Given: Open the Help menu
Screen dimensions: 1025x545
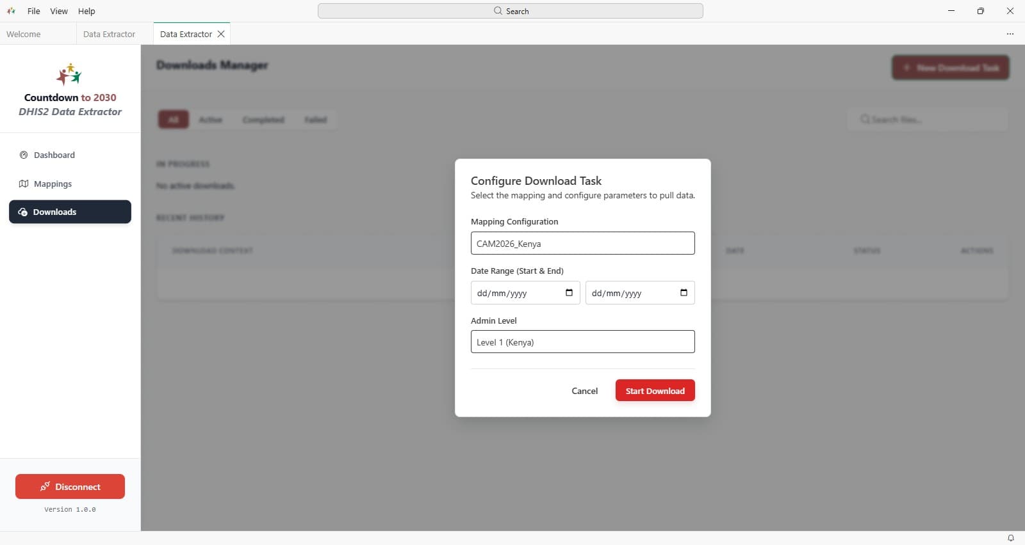Looking at the screenshot, I should 86,11.
